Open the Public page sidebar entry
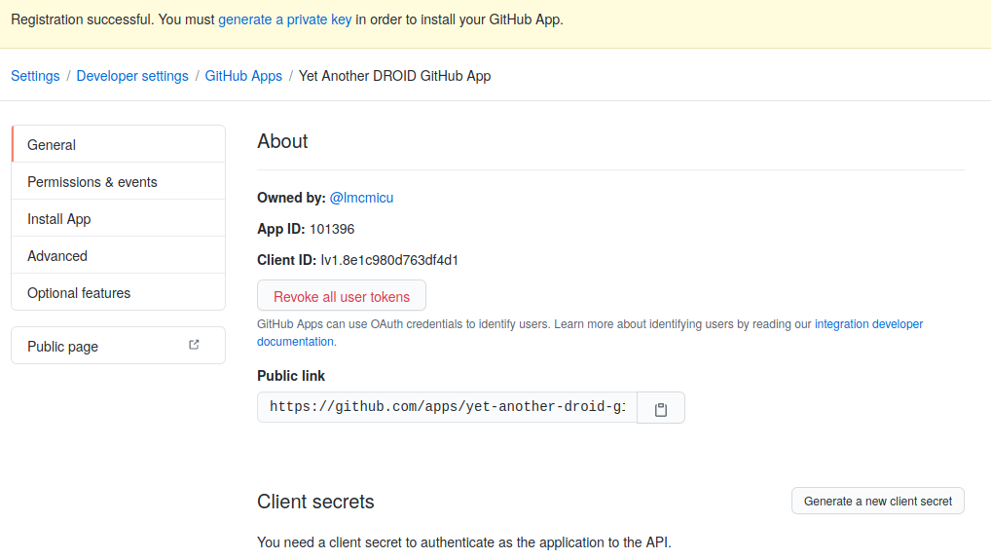 [x=118, y=346]
